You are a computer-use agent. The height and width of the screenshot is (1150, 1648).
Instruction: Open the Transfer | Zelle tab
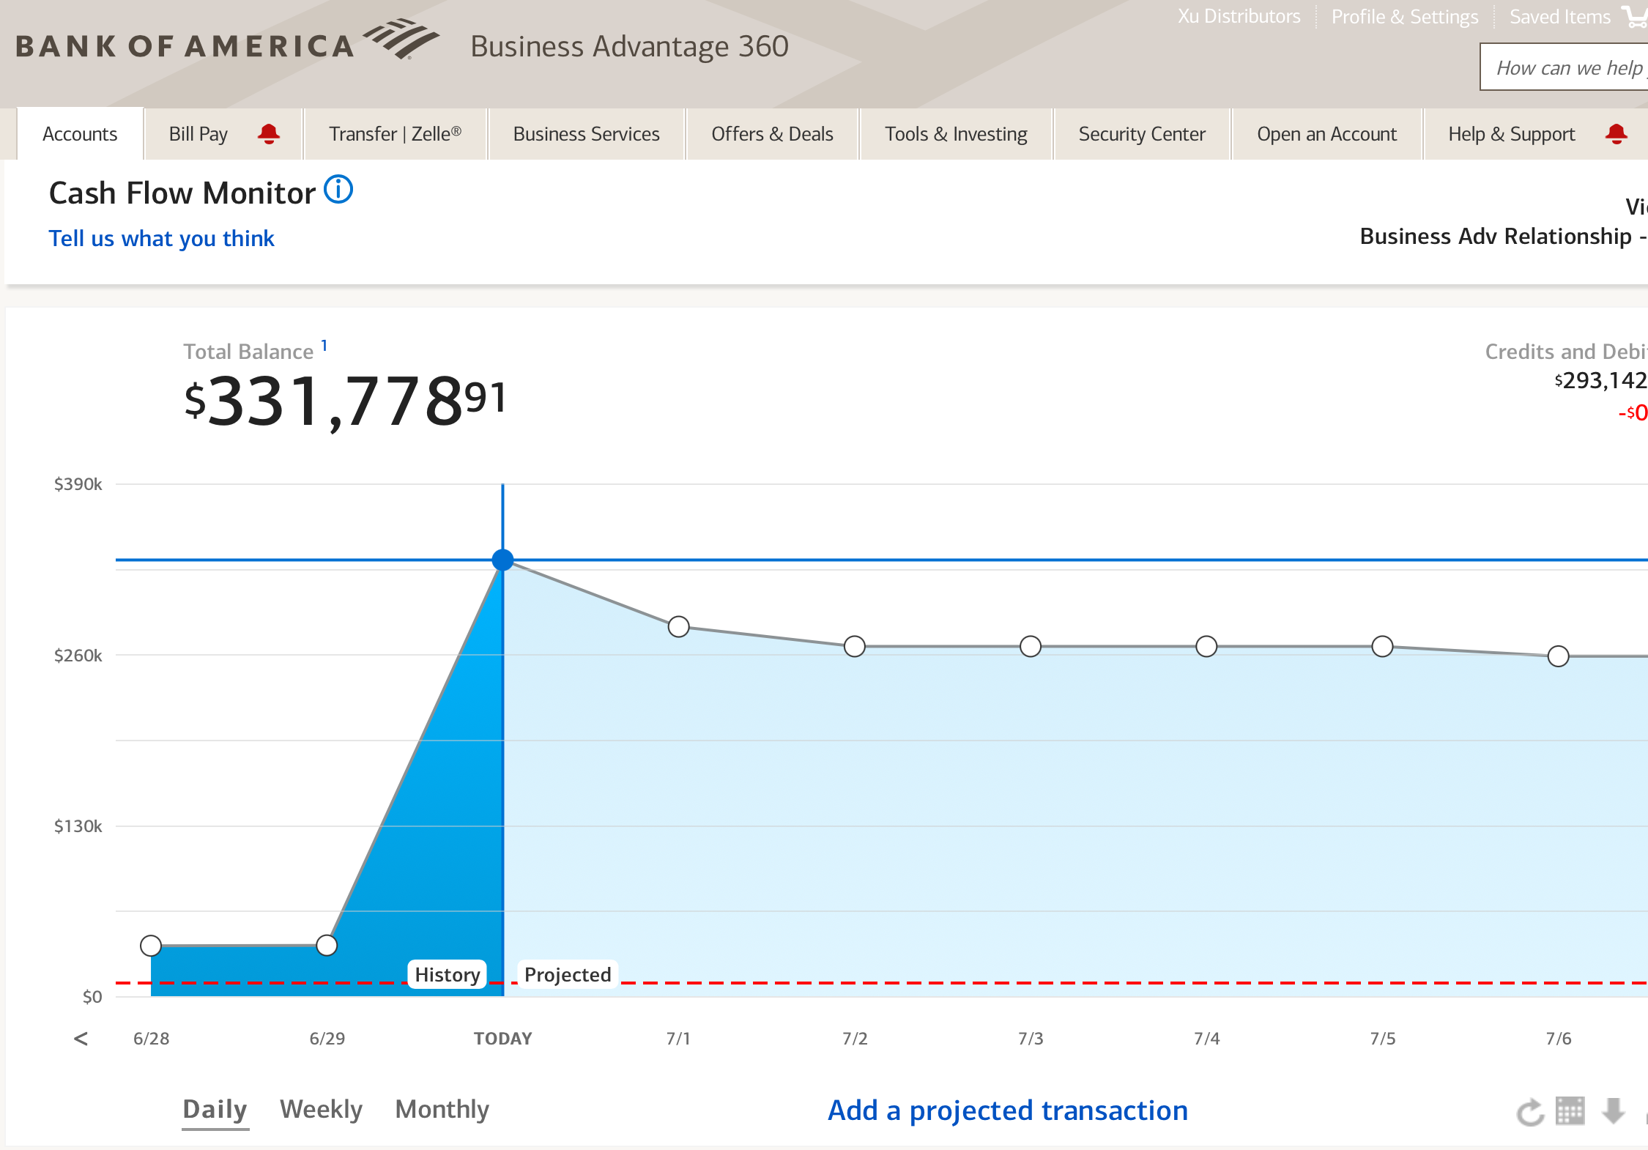(395, 134)
